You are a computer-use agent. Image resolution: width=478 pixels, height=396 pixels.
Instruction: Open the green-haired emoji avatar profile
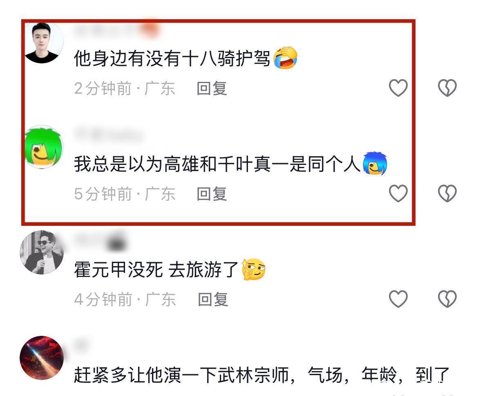[42, 147]
